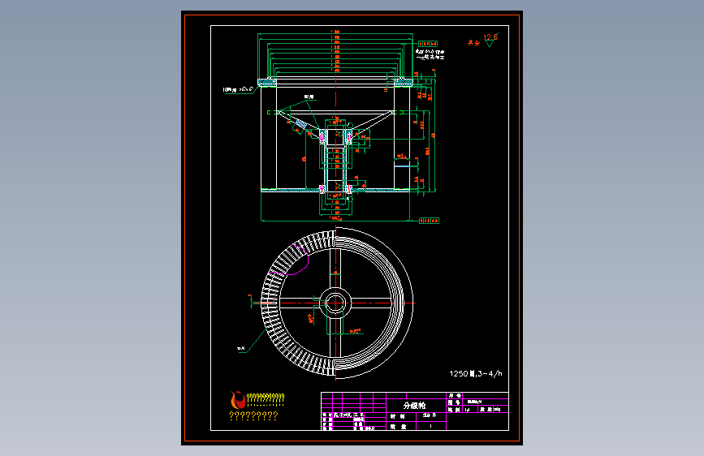Click the upper geometric tolerance frame
Screen dimensions: 704x456
pyautogui.click(x=428, y=44)
